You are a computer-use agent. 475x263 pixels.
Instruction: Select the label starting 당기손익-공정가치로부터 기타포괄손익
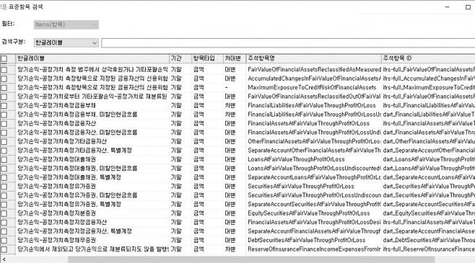pos(92,97)
